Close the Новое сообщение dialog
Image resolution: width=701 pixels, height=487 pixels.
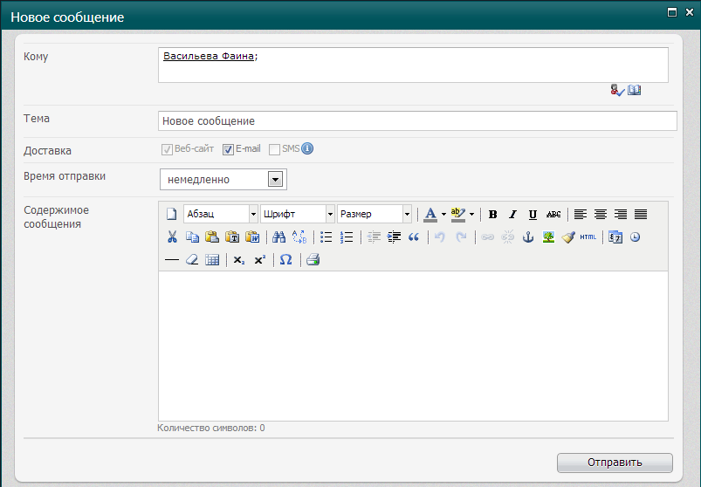pyautogui.click(x=690, y=12)
